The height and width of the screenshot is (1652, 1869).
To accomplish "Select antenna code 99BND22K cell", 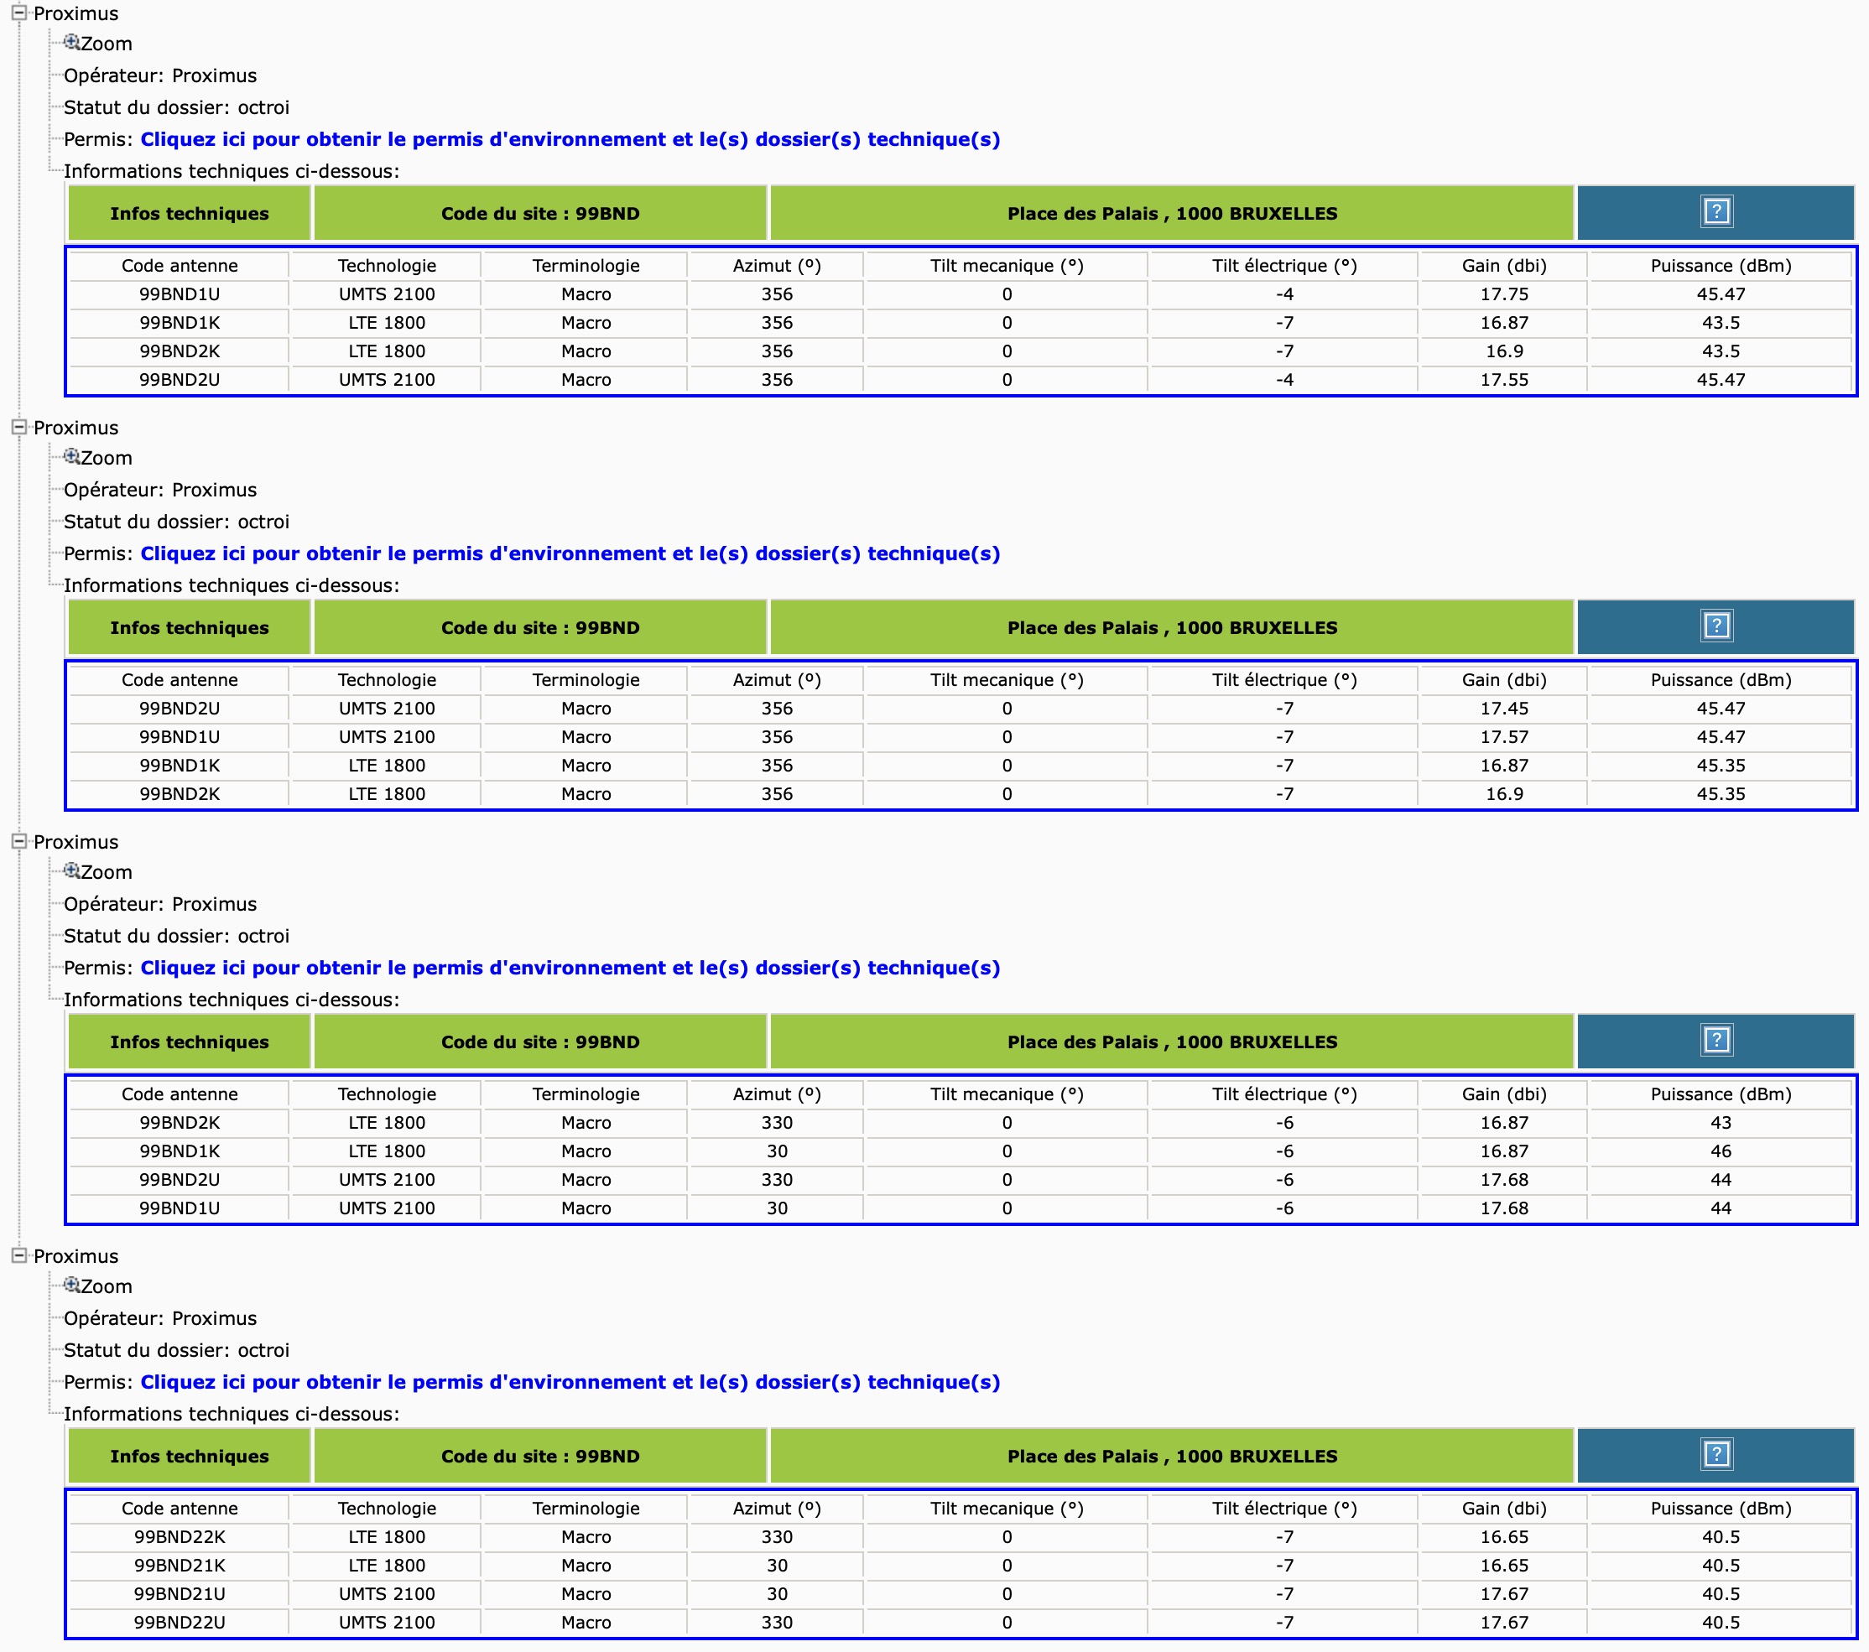I will pos(180,1537).
